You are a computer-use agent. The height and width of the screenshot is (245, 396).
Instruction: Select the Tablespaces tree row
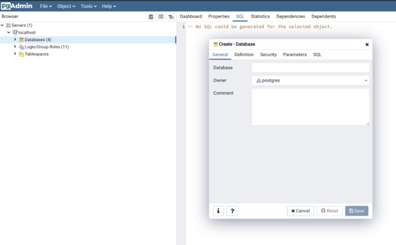(x=88, y=54)
